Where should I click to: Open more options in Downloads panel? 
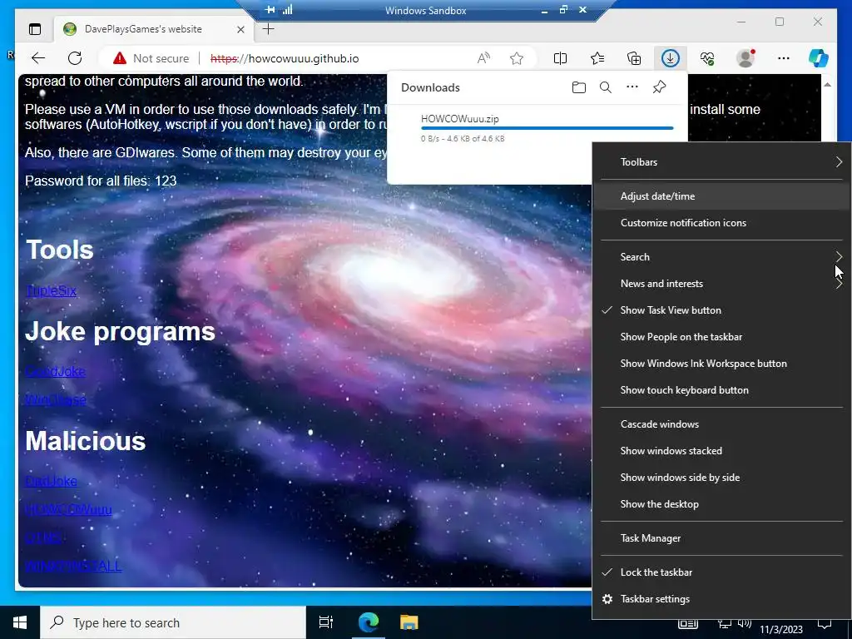[632, 87]
